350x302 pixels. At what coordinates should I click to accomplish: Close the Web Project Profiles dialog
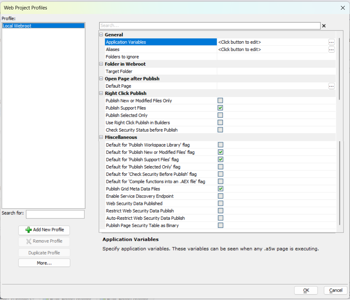[343, 8]
